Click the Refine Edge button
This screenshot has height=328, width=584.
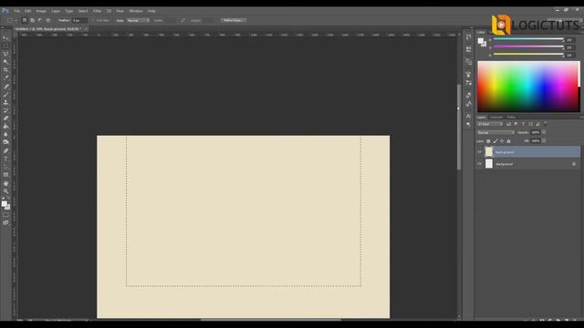(234, 20)
